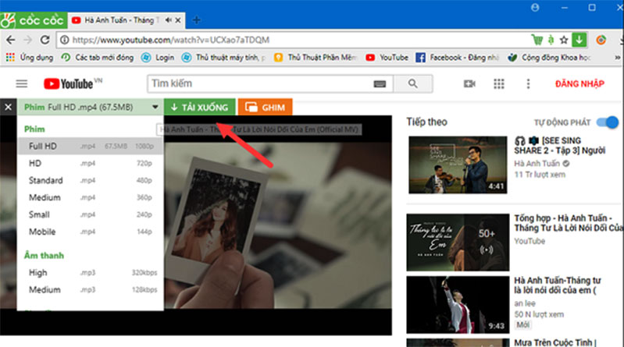Screen dimensions: 624x347
Task: Click the YouTube logo
Action: click(x=69, y=83)
